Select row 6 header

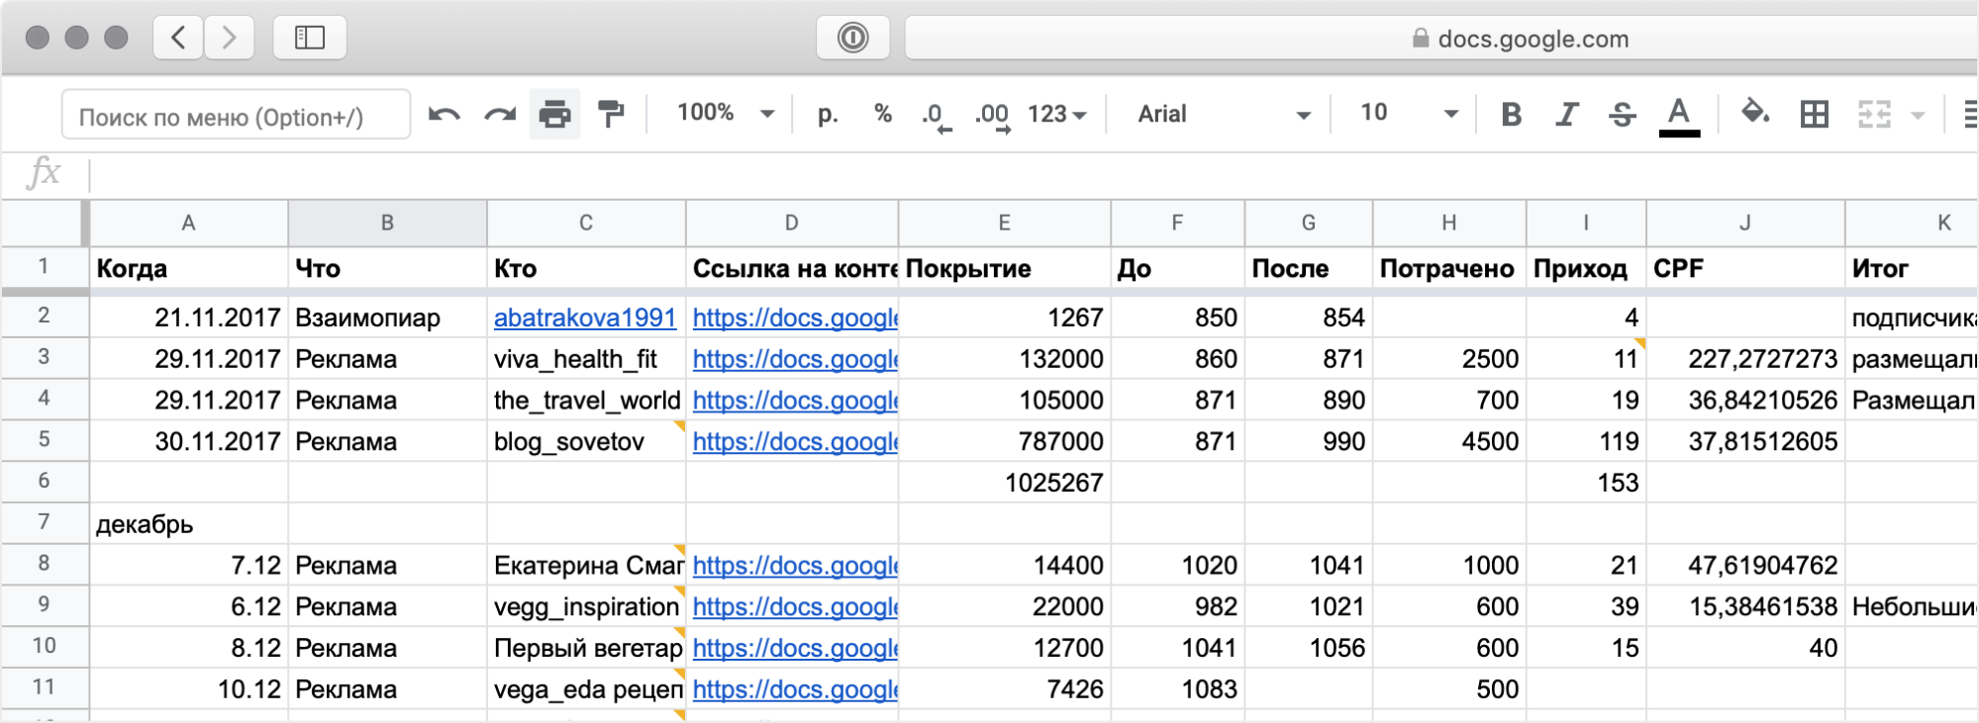45,482
